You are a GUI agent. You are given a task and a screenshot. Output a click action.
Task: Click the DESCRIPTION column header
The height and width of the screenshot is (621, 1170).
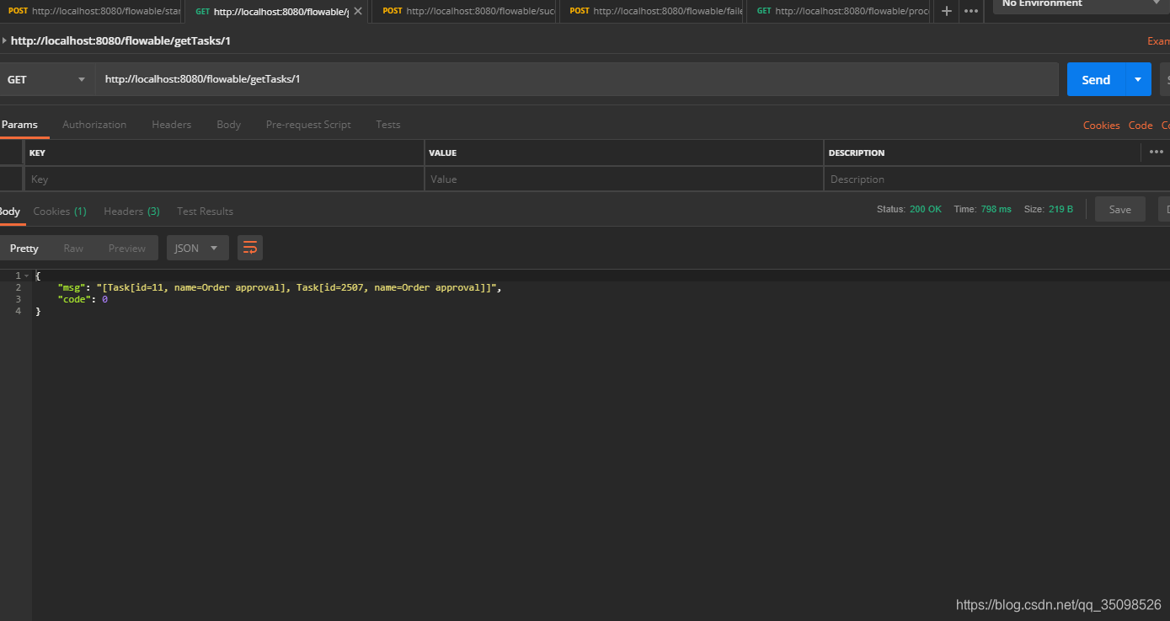click(857, 153)
